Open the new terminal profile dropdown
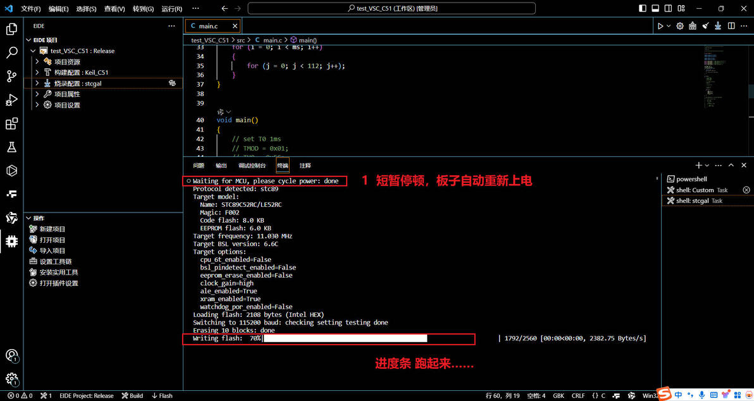The image size is (754, 401). point(707,166)
